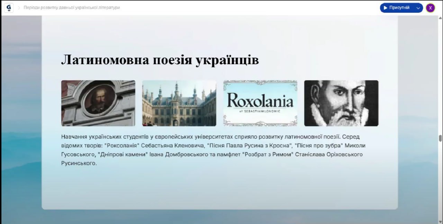Click the breadcrumb chevron beside the Gamma logo
443x224 pixels.
tap(19, 8)
